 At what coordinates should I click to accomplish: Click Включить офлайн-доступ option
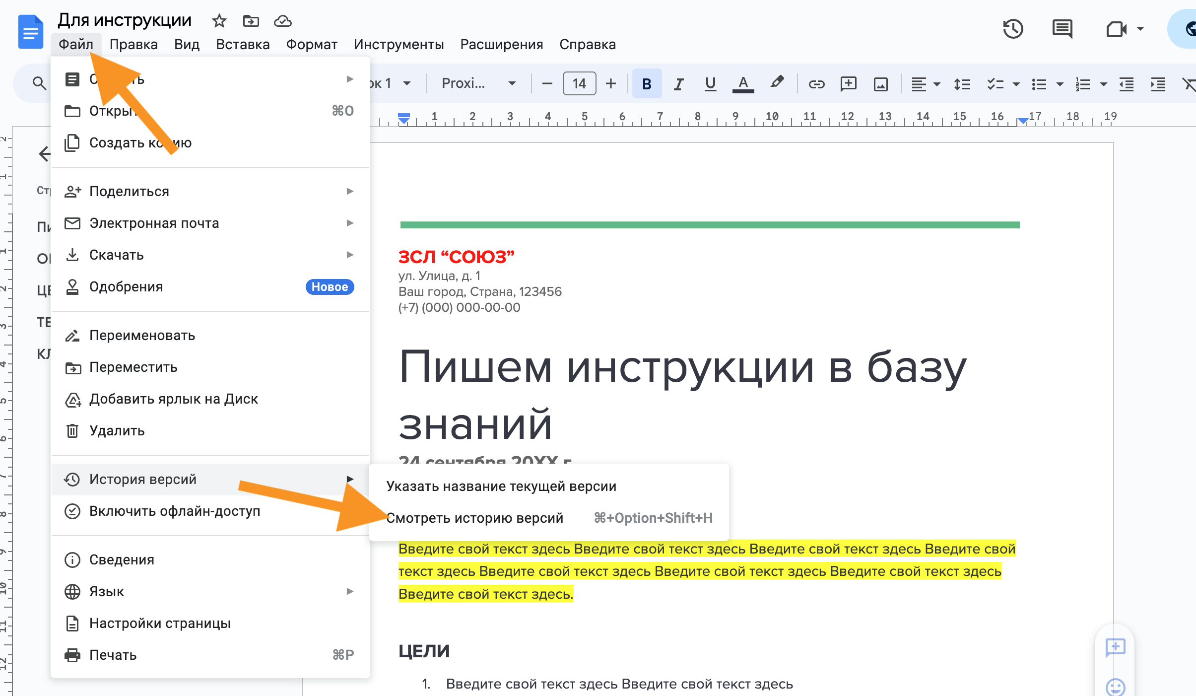[175, 511]
